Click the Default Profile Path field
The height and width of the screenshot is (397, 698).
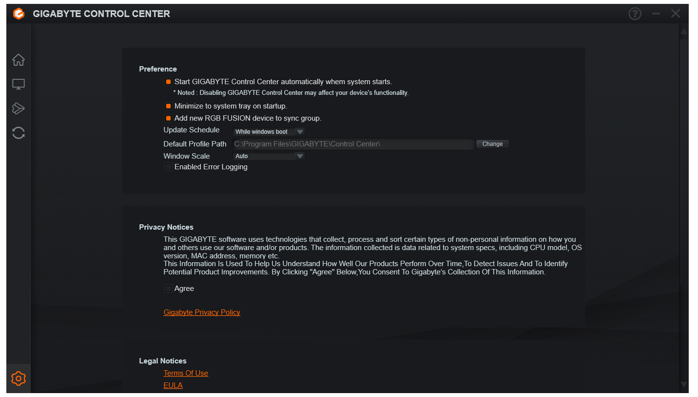[x=353, y=144]
